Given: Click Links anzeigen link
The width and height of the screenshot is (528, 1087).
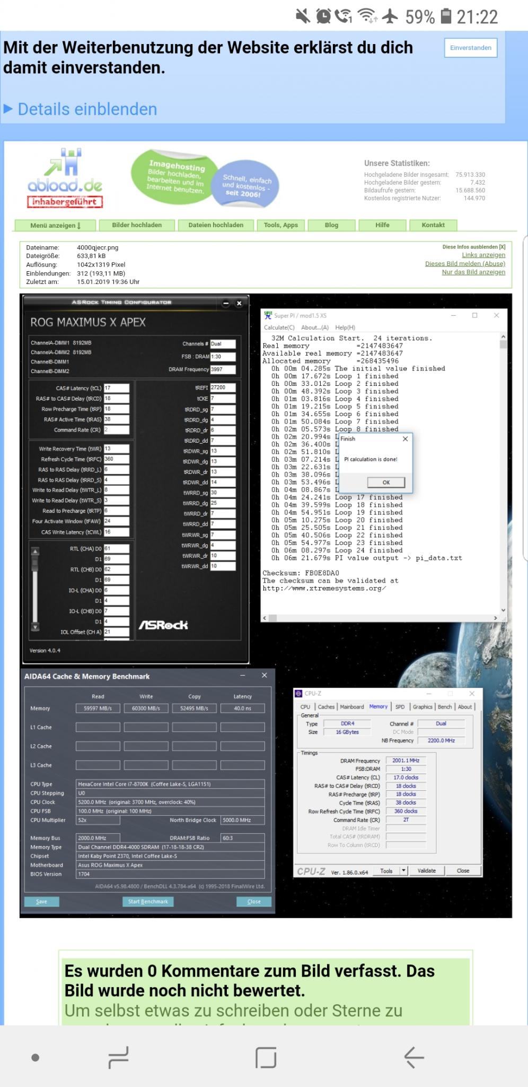Looking at the screenshot, I should coord(483,255).
